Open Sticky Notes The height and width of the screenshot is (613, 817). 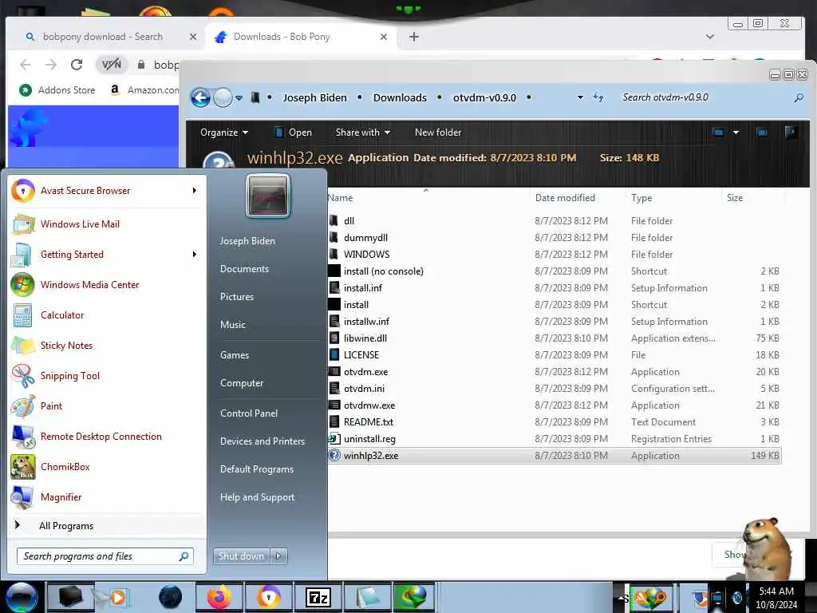pos(106,345)
